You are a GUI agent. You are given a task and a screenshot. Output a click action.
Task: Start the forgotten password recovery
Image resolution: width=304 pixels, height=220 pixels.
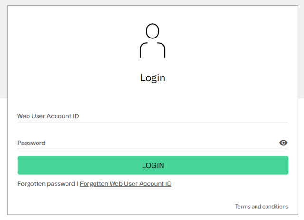click(x=46, y=183)
